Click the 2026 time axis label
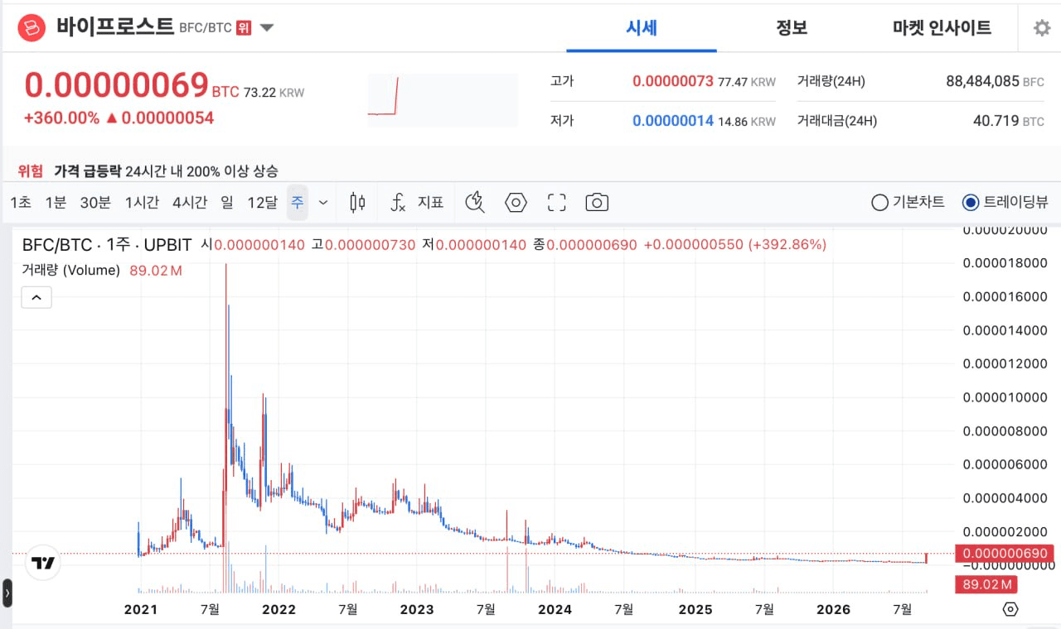 point(833,610)
